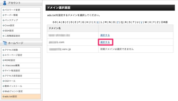178x101 pixels.
Task: Click arrow icon beside サイト転送設定
Action: (3, 71)
